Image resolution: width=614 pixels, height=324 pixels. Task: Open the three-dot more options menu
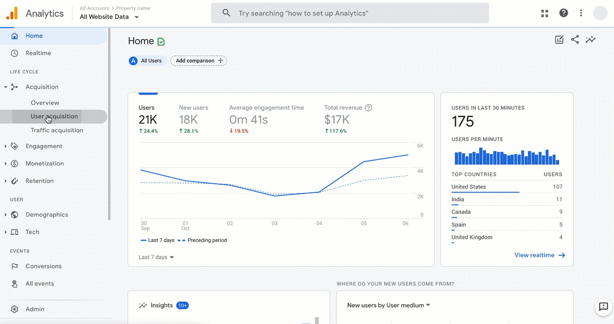click(x=581, y=13)
